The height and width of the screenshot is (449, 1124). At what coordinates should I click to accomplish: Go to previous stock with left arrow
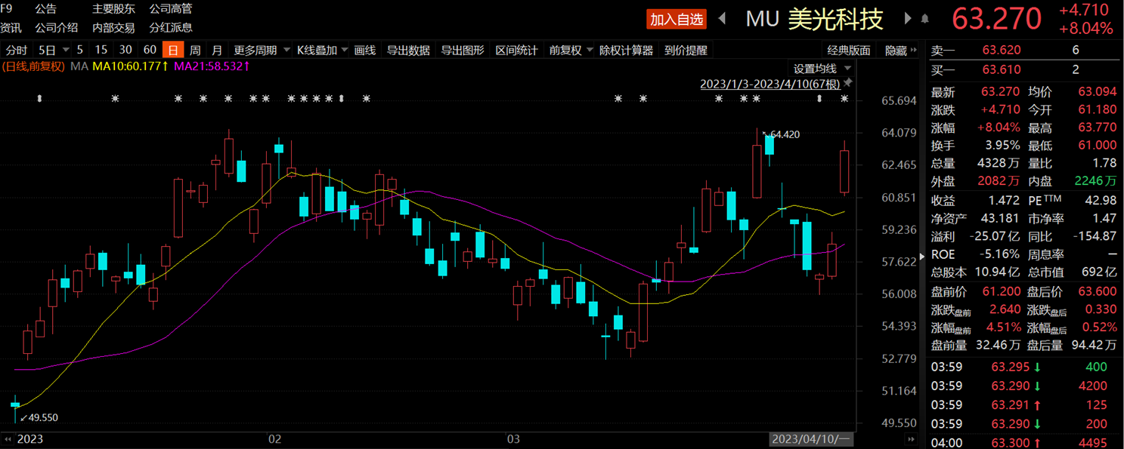722,19
